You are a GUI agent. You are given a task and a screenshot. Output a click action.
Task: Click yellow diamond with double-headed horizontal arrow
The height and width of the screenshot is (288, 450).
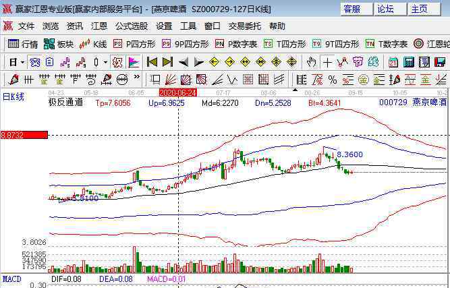[x=245, y=62]
